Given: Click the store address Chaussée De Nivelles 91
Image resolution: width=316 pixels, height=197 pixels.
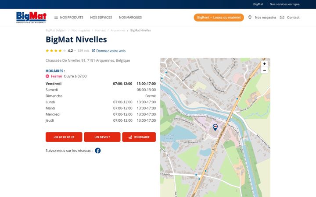Looking at the screenshot, I should [88, 60].
